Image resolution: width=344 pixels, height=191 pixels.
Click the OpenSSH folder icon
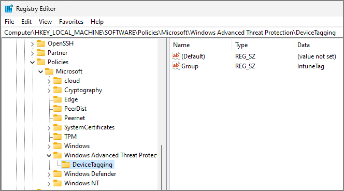point(41,43)
